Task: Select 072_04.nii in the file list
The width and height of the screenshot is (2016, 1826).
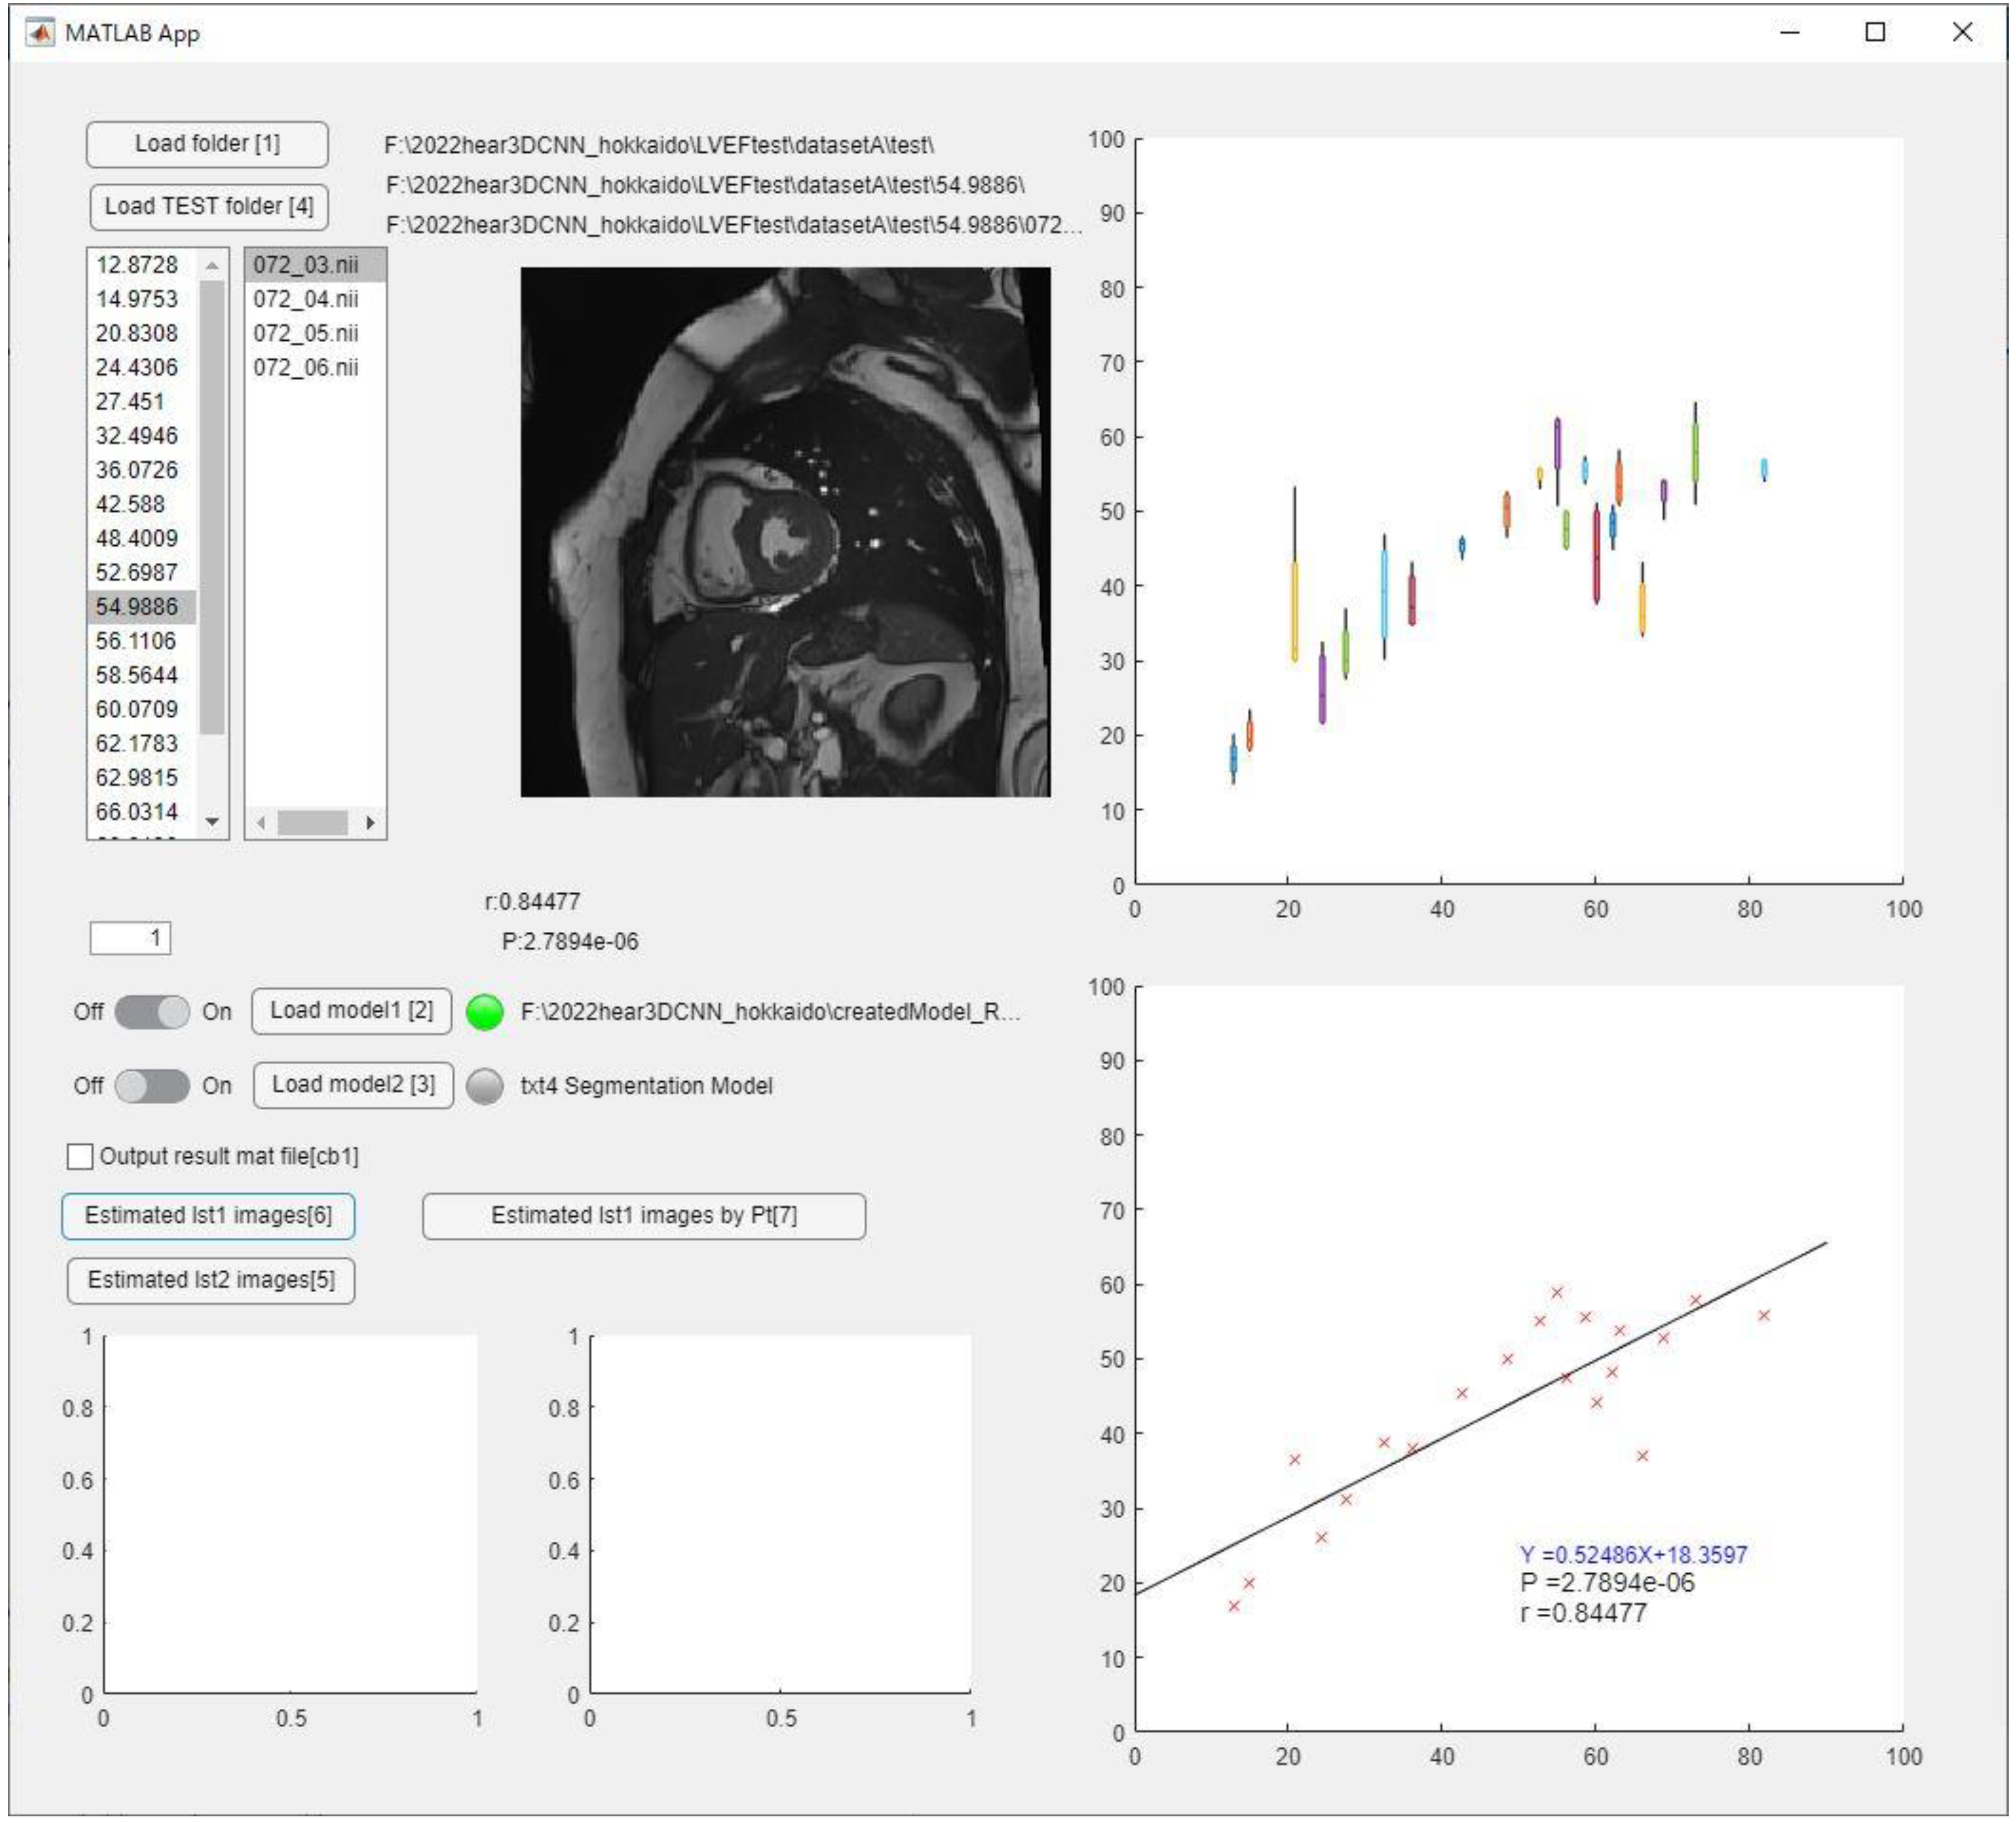Action: pyautogui.click(x=305, y=299)
